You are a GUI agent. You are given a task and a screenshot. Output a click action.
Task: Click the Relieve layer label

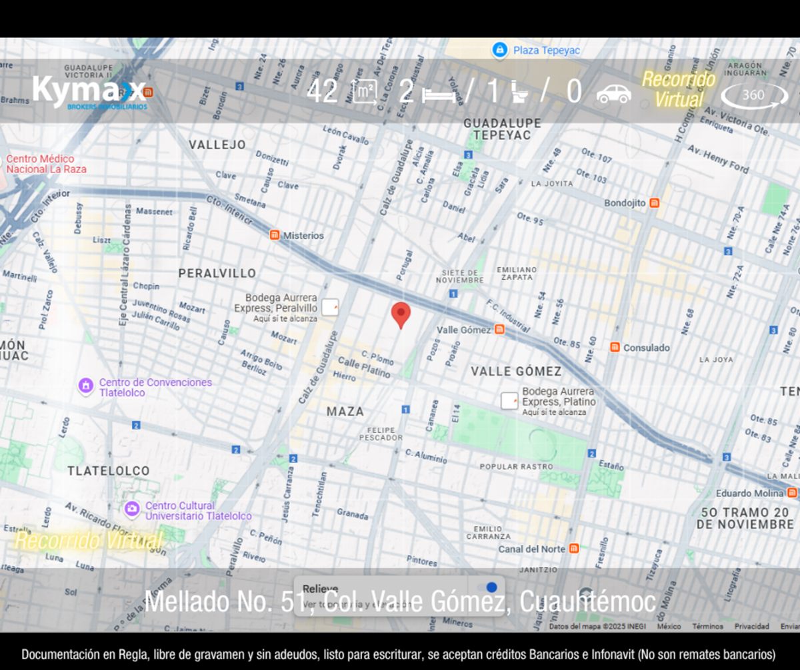(x=321, y=589)
